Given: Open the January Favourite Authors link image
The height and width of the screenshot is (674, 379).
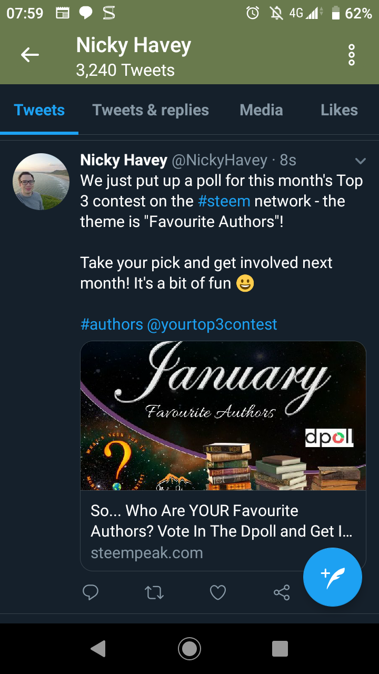Looking at the screenshot, I should coord(223,416).
